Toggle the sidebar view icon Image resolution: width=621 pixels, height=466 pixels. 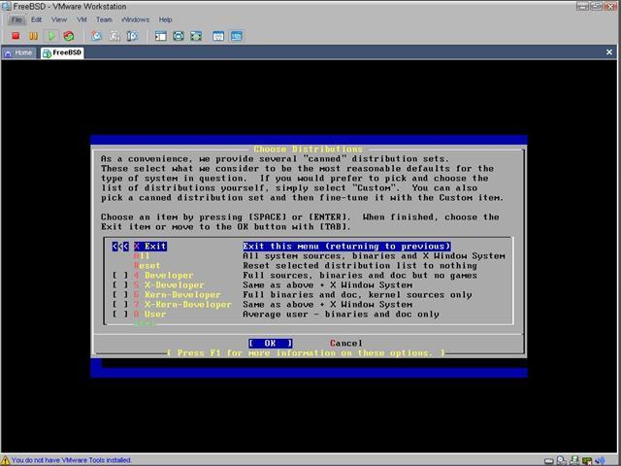160,36
